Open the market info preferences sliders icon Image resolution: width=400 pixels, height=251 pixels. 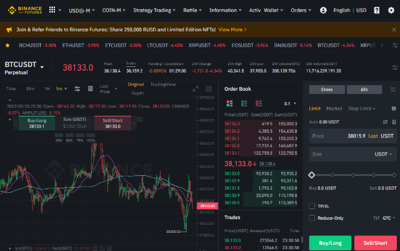coord(394,68)
